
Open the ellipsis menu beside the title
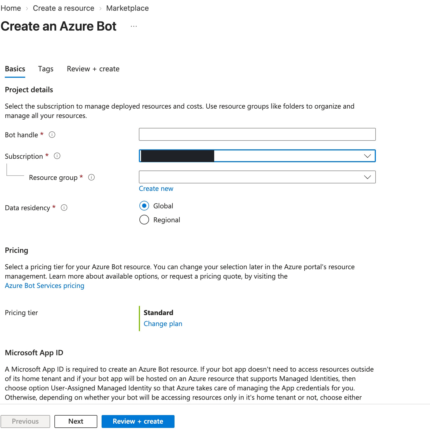[x=134, y=26]
